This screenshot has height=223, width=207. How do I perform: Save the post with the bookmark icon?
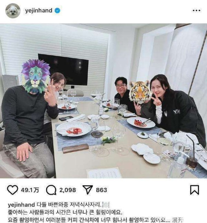(x=195, y=190)
